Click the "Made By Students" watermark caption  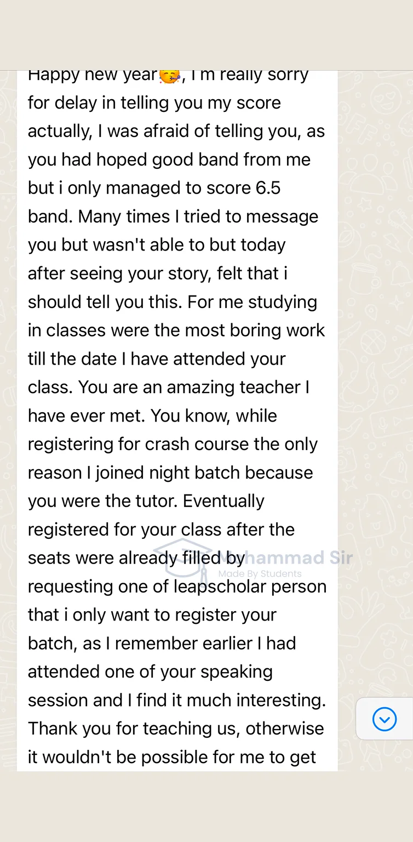point(260,574)
